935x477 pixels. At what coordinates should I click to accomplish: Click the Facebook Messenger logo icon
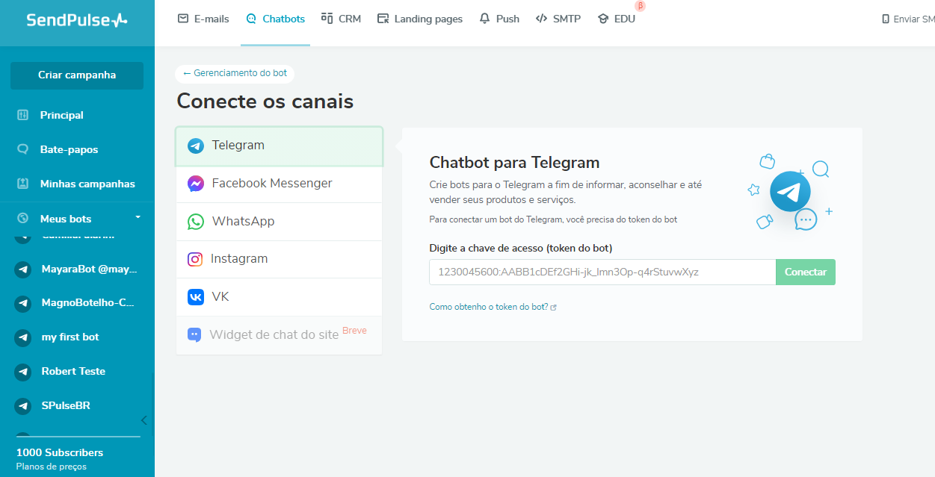[x=195, y=184]
